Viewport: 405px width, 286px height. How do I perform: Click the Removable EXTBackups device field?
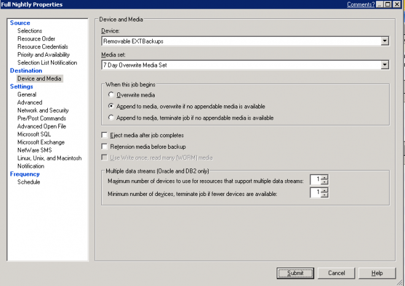[241, 41]
